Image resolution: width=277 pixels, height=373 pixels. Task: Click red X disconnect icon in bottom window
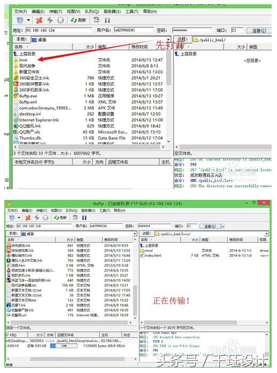click(x=28, y=217)
